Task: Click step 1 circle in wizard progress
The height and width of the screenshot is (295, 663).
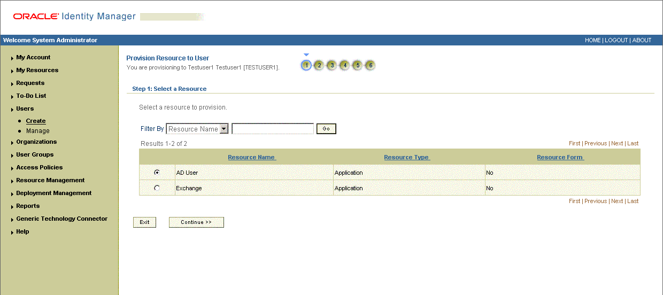Action: click(306, 66)
